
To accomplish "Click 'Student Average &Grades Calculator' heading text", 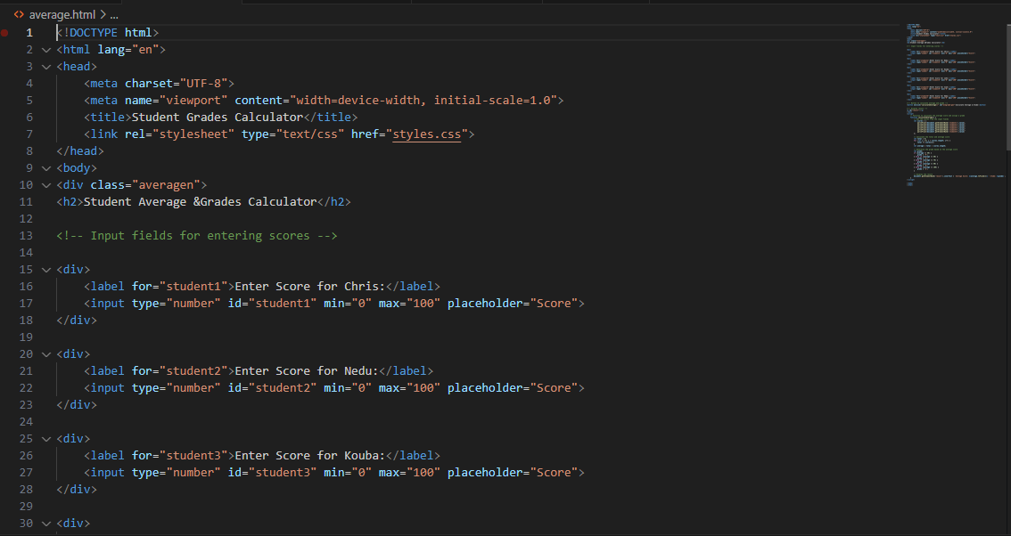I will [200, 201].
